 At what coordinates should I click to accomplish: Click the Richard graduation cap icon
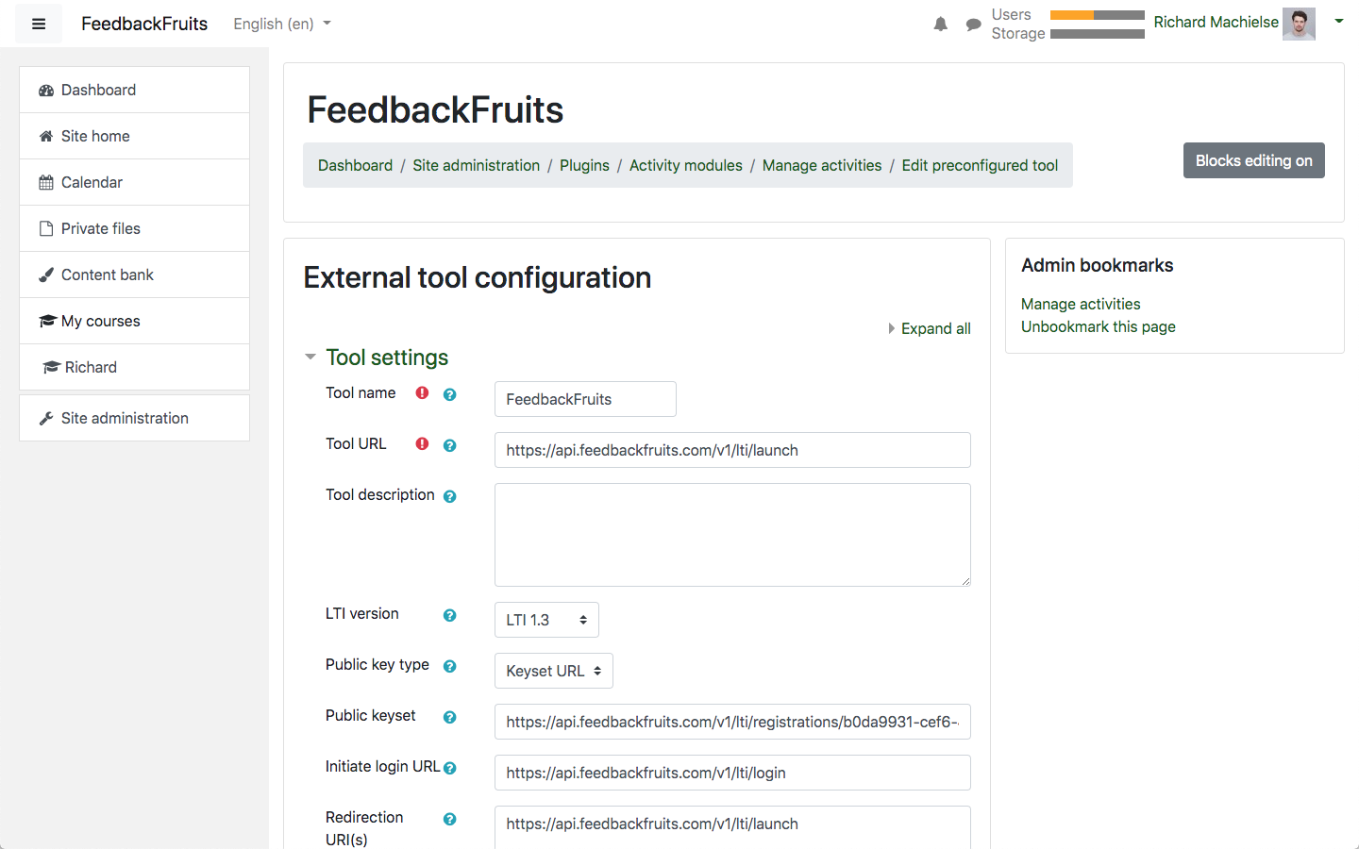click(51, 368)
